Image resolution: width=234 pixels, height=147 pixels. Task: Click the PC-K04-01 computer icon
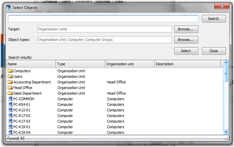pyautogui.click(x=10, y=104)
